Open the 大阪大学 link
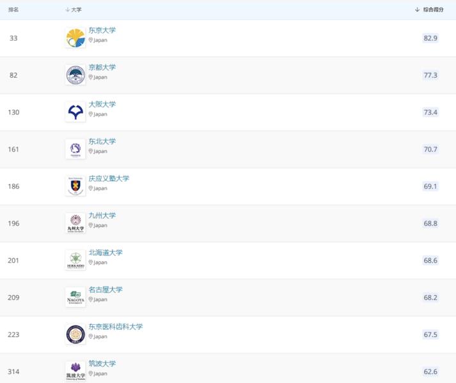Viewport: 456px width, 383px height. tap(102, 104)
